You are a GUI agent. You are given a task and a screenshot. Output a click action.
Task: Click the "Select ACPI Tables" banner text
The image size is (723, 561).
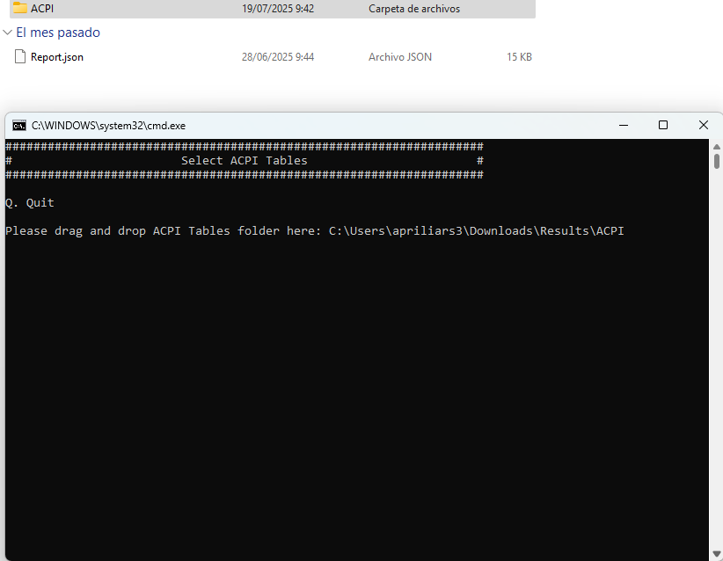245,160
